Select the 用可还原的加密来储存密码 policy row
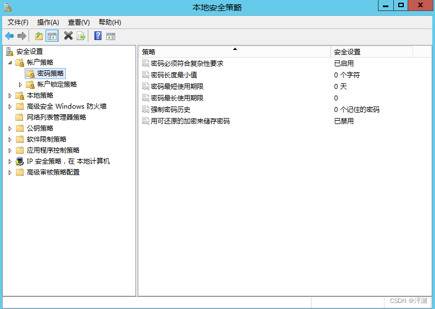Image resolution: width=435 pixels, height=309 pixels. pos(285,121)
